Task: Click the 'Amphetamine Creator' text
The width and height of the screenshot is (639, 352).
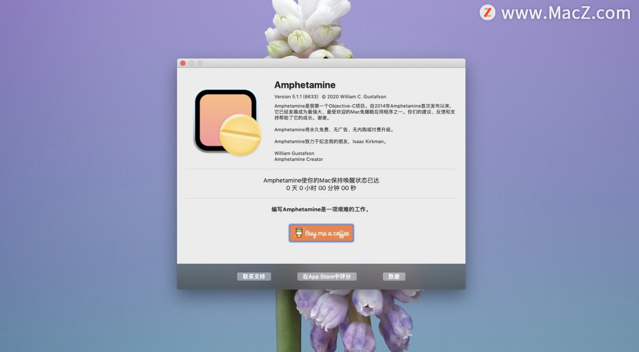Action: click(299, 159)
